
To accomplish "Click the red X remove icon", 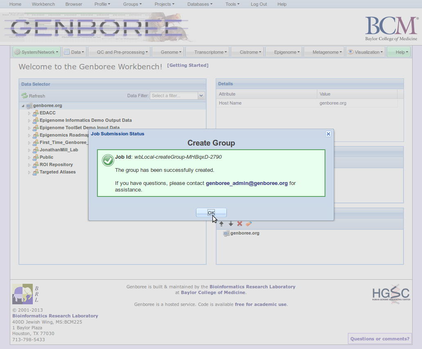I will 240,224.
